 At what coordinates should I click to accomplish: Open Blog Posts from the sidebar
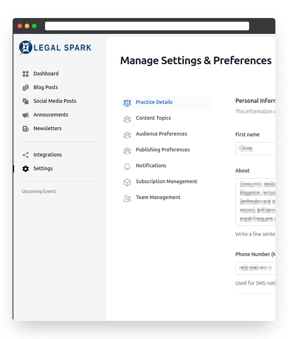click(45, 87)
